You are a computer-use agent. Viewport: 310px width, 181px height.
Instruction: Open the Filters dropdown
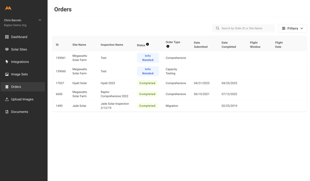point(292,29)
